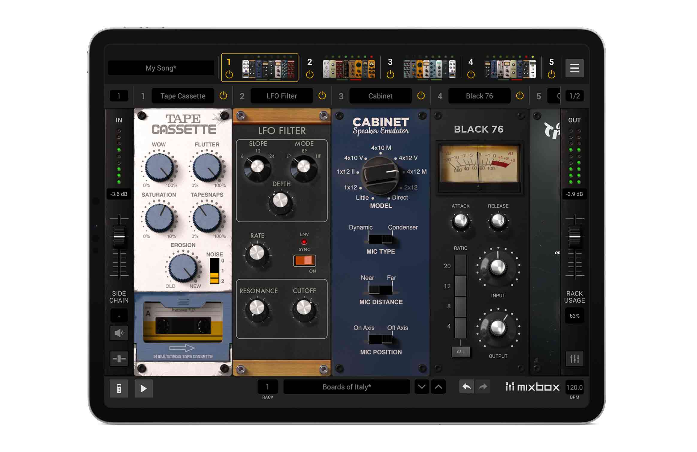Viewport: 697px width, 452px height.
Task: Load previous preset with up chevron
Action: pyautogui.click(x=438, y=387)
